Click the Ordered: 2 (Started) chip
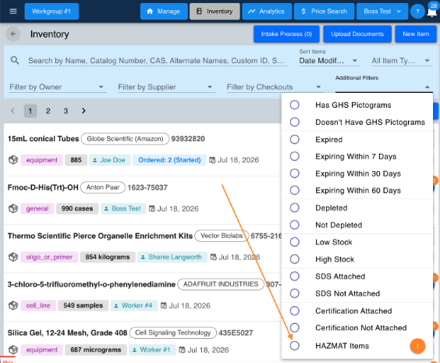Viewport: 440px width, 363px height. (169, 160)
